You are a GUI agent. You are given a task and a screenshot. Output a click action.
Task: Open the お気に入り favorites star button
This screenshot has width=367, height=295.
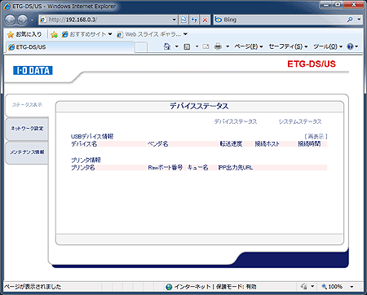pos(24,34)
